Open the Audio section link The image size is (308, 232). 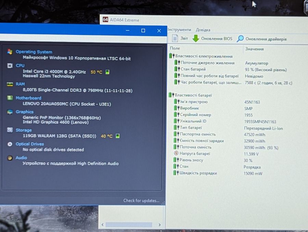tap(22, 158)
